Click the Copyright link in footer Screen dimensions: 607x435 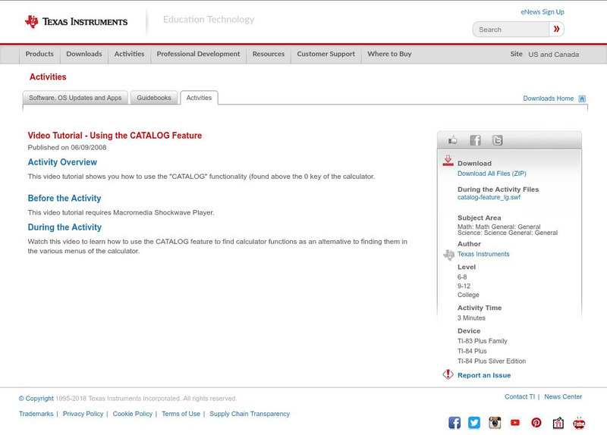coord(36,399)
